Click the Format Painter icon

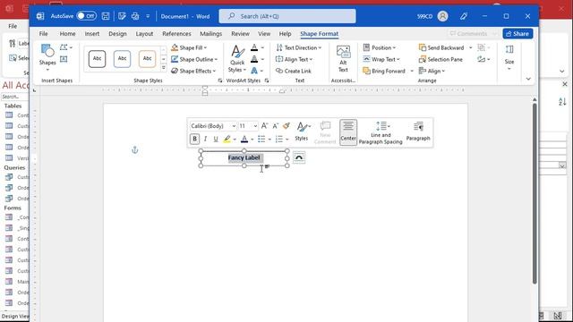tap(286, 126)
